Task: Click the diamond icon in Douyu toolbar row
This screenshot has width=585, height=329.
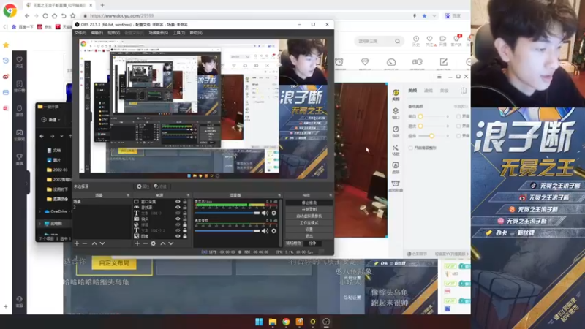Action: [x=365, y=62]
